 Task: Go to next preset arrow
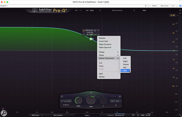134,10
